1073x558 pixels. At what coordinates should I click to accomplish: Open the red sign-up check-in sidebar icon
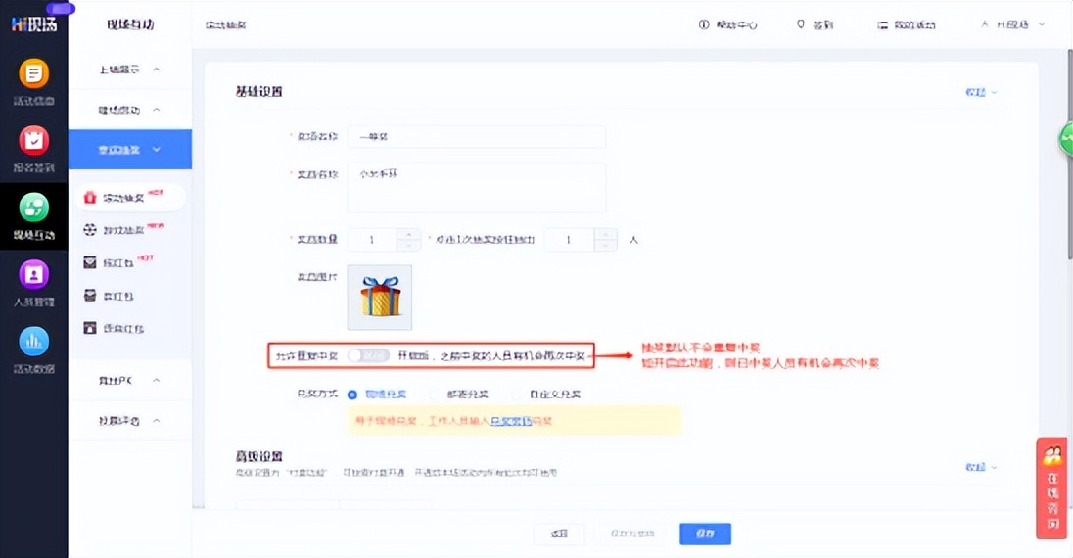click(33, 140)
